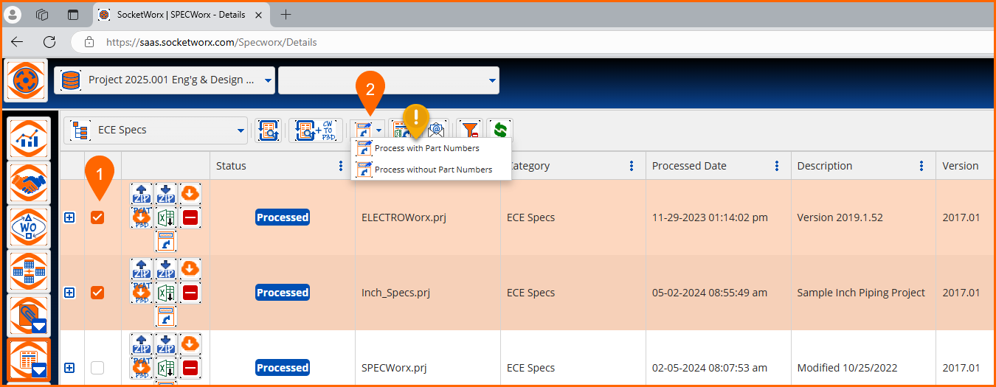This screenshot has height=387, width=996.
Task: Sort by the Status column header
Action: [231, 166]
